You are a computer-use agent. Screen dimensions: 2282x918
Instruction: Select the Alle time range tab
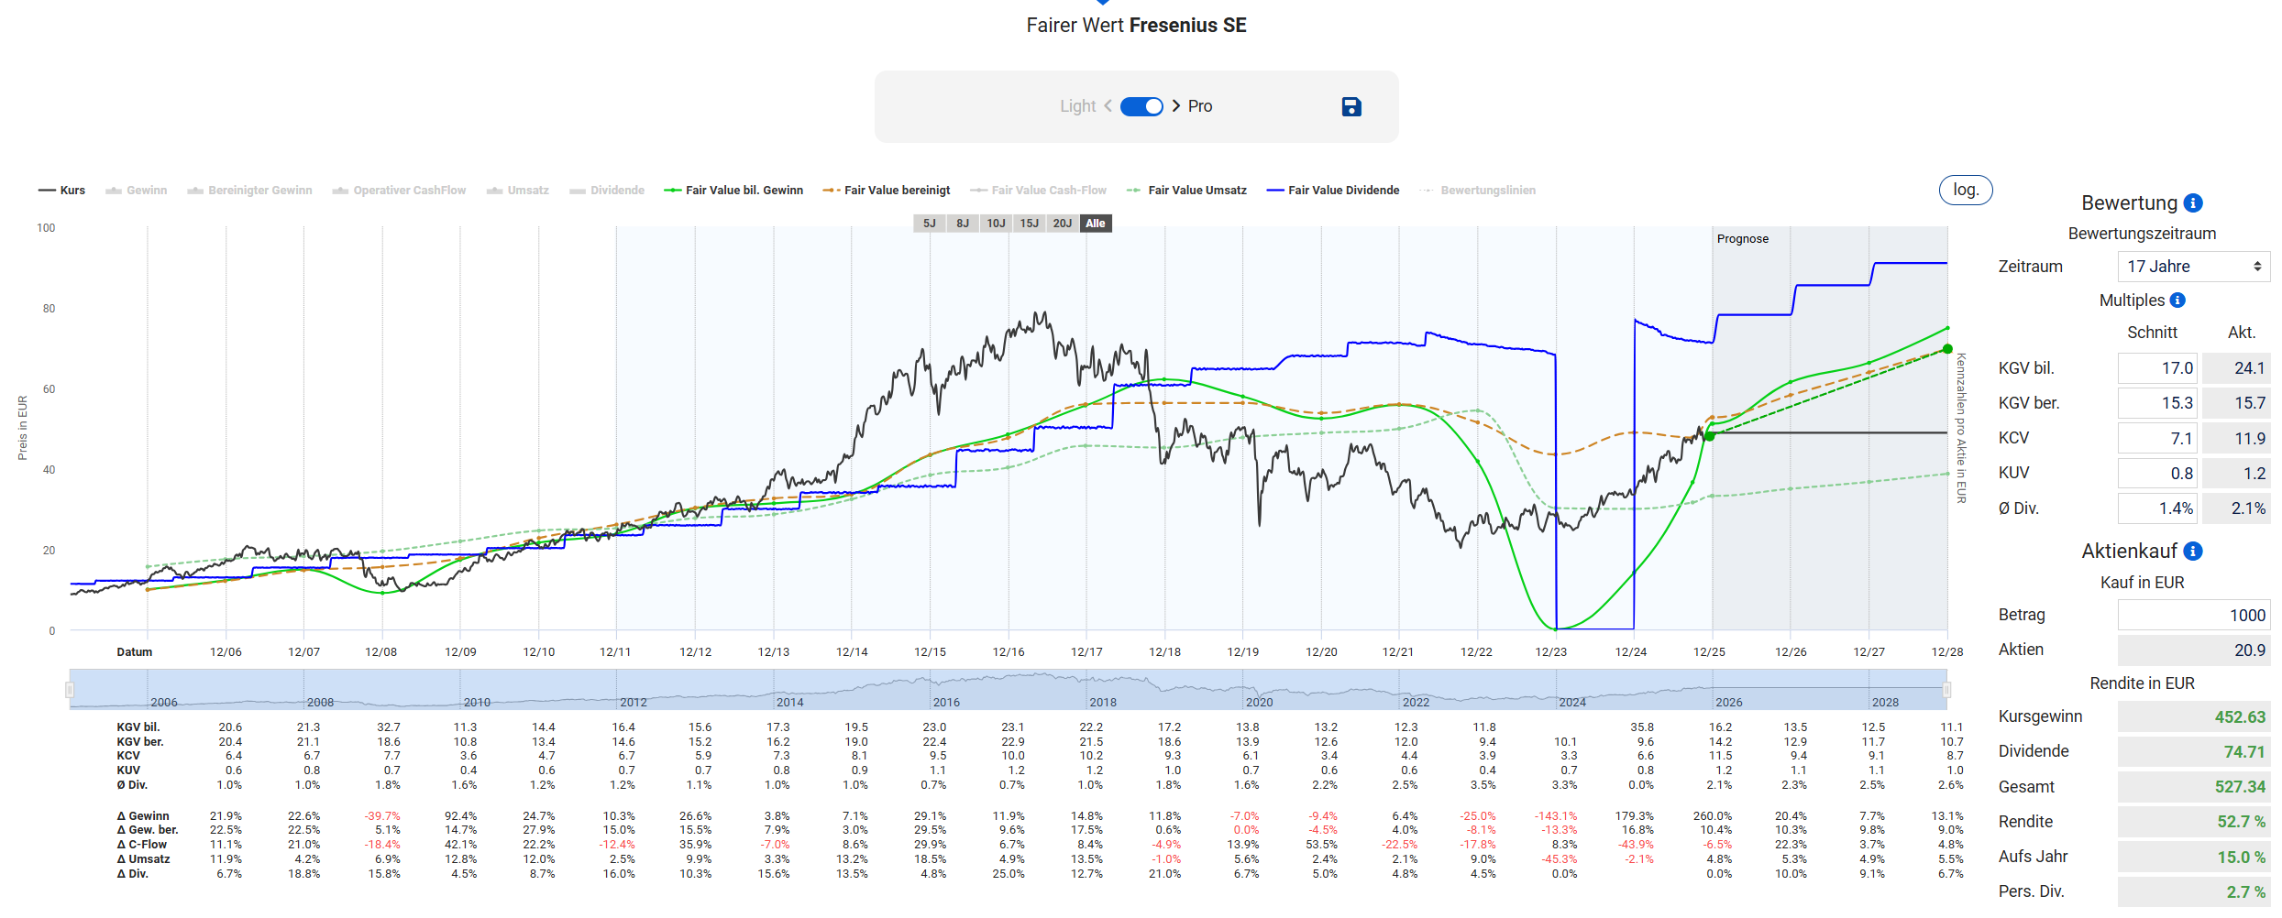1096,224
